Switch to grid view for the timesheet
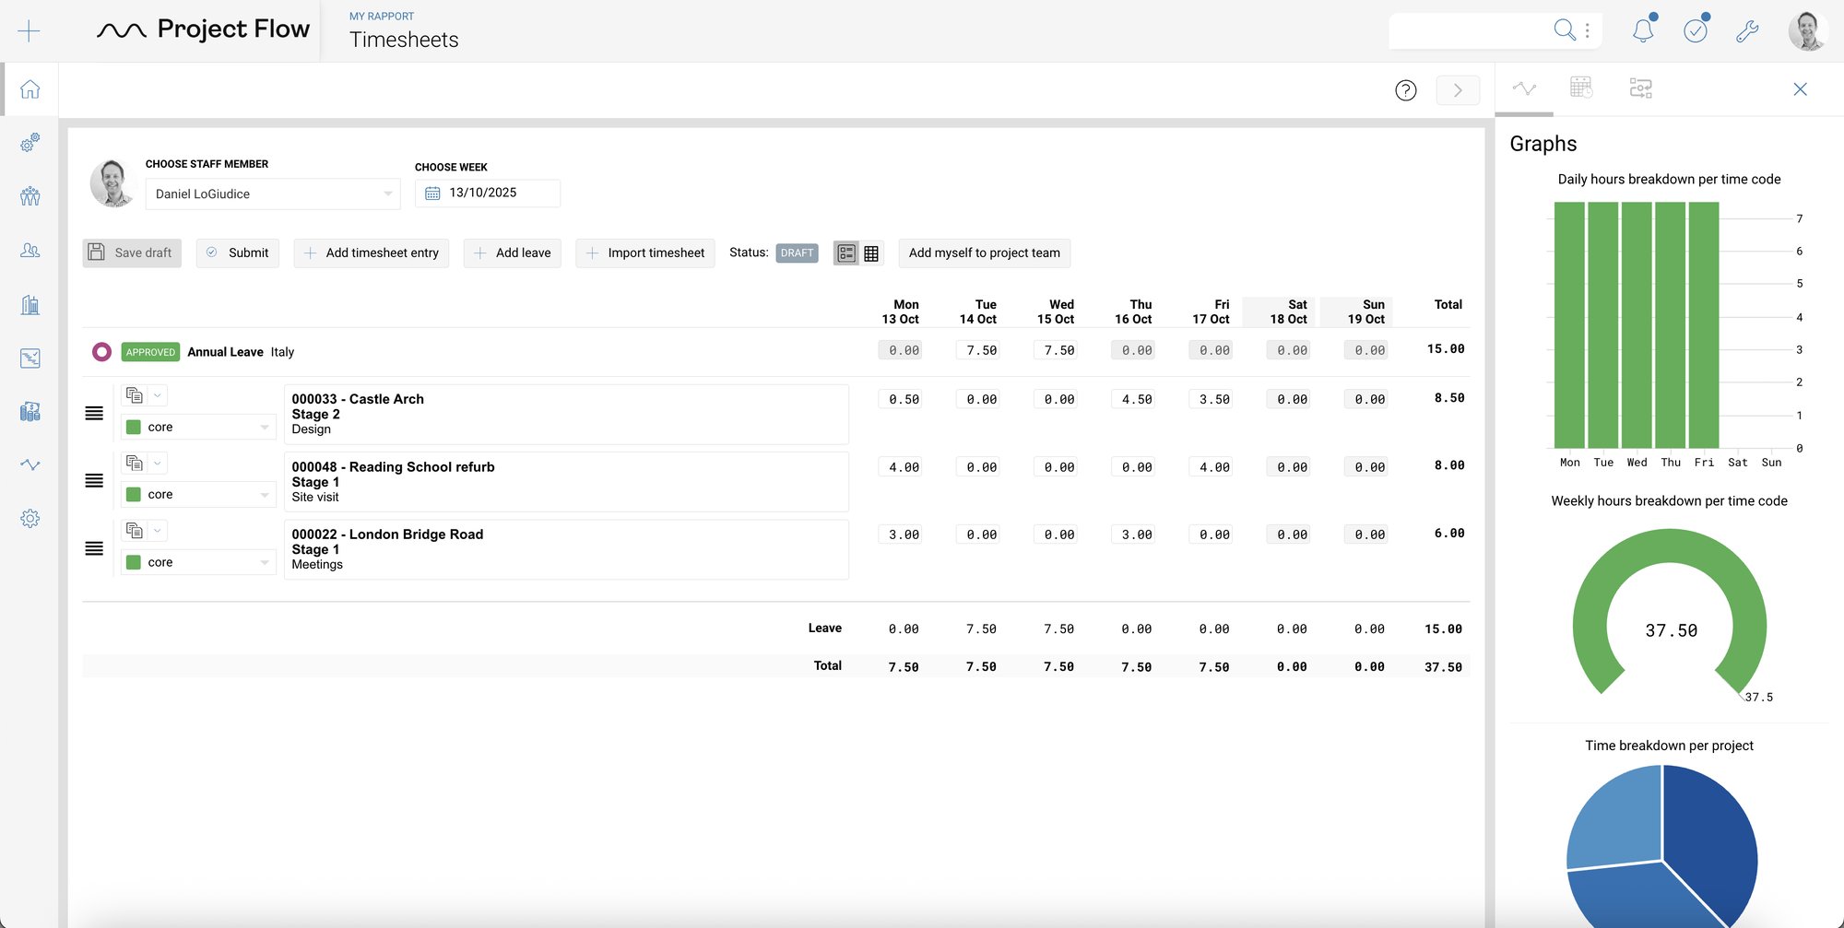 tap(871, 253)
